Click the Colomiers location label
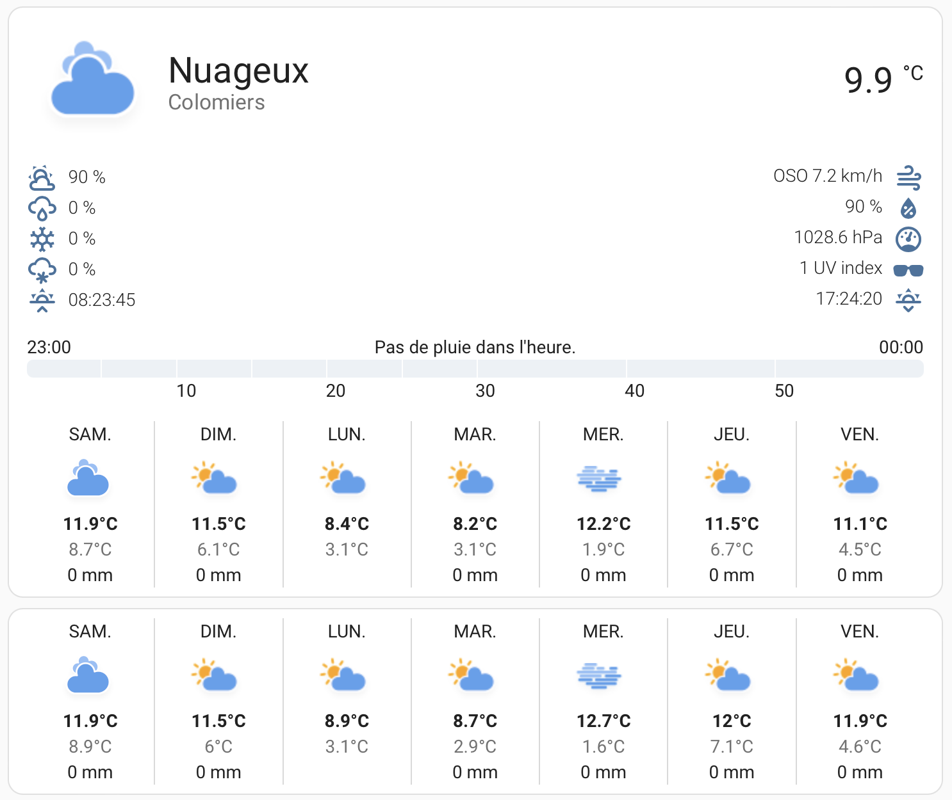Screen dimensions: 952x800 pos(217,102)
